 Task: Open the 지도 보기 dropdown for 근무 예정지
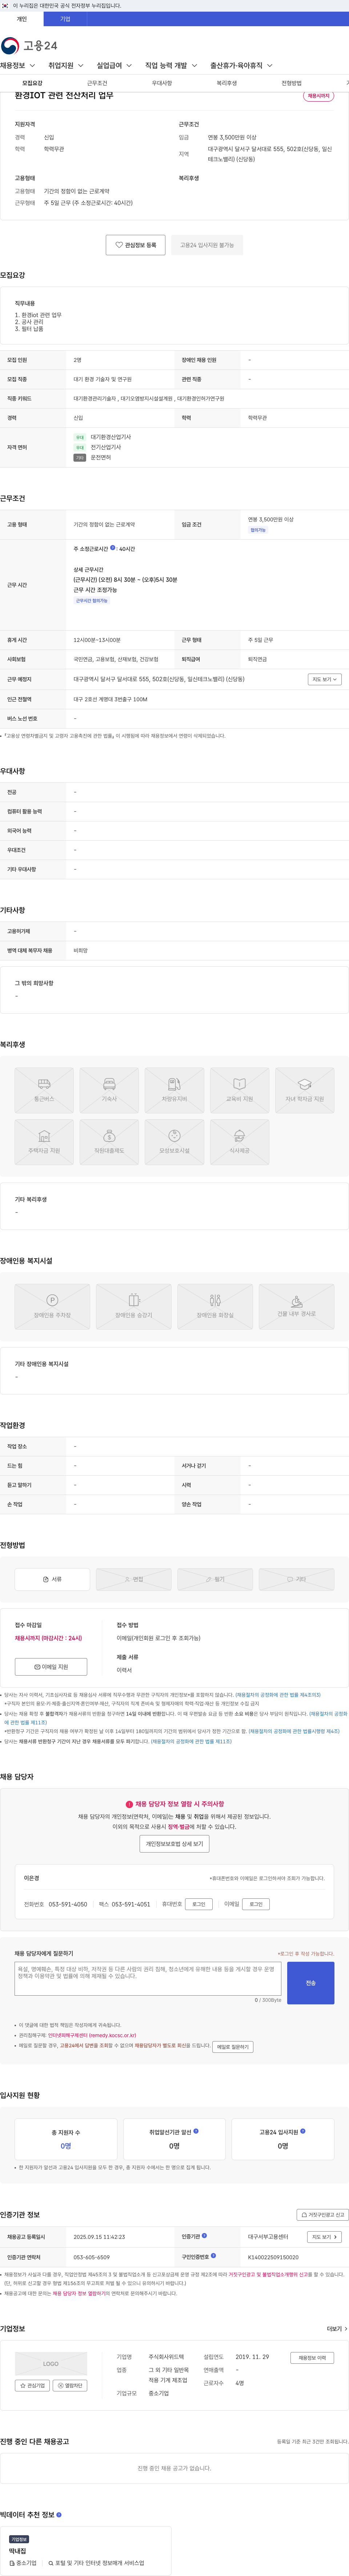pyautogui.click(x=324, y=679)
